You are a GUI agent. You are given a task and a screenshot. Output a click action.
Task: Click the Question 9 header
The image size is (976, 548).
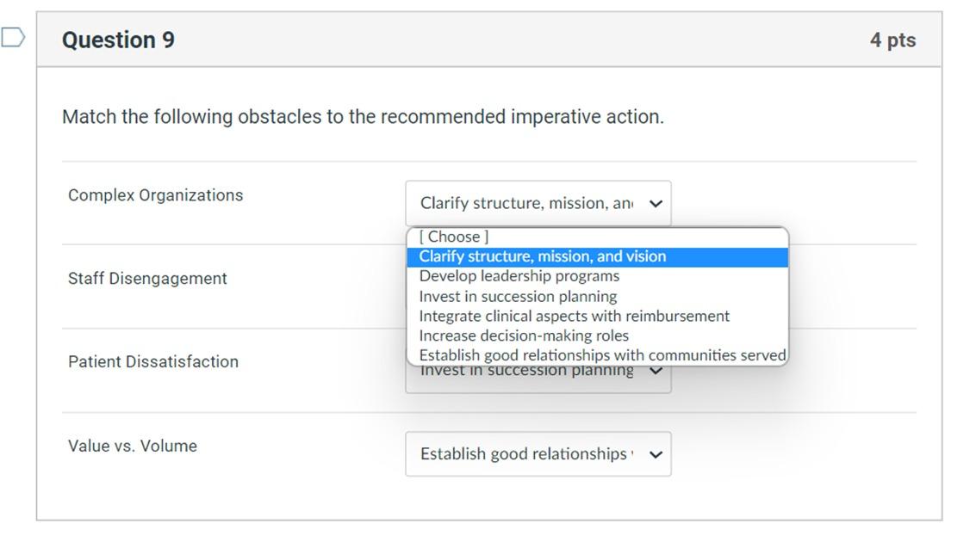click(117, 39)
